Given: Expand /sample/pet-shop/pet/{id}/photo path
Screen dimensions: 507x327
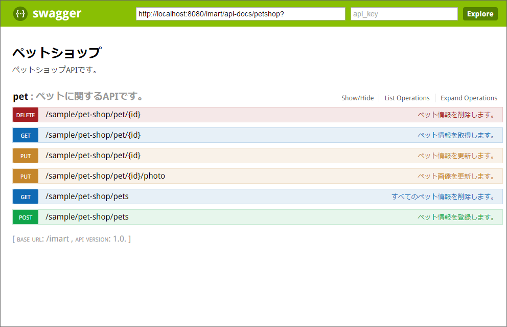Looking at the screenshot, I should pos(105,176).
